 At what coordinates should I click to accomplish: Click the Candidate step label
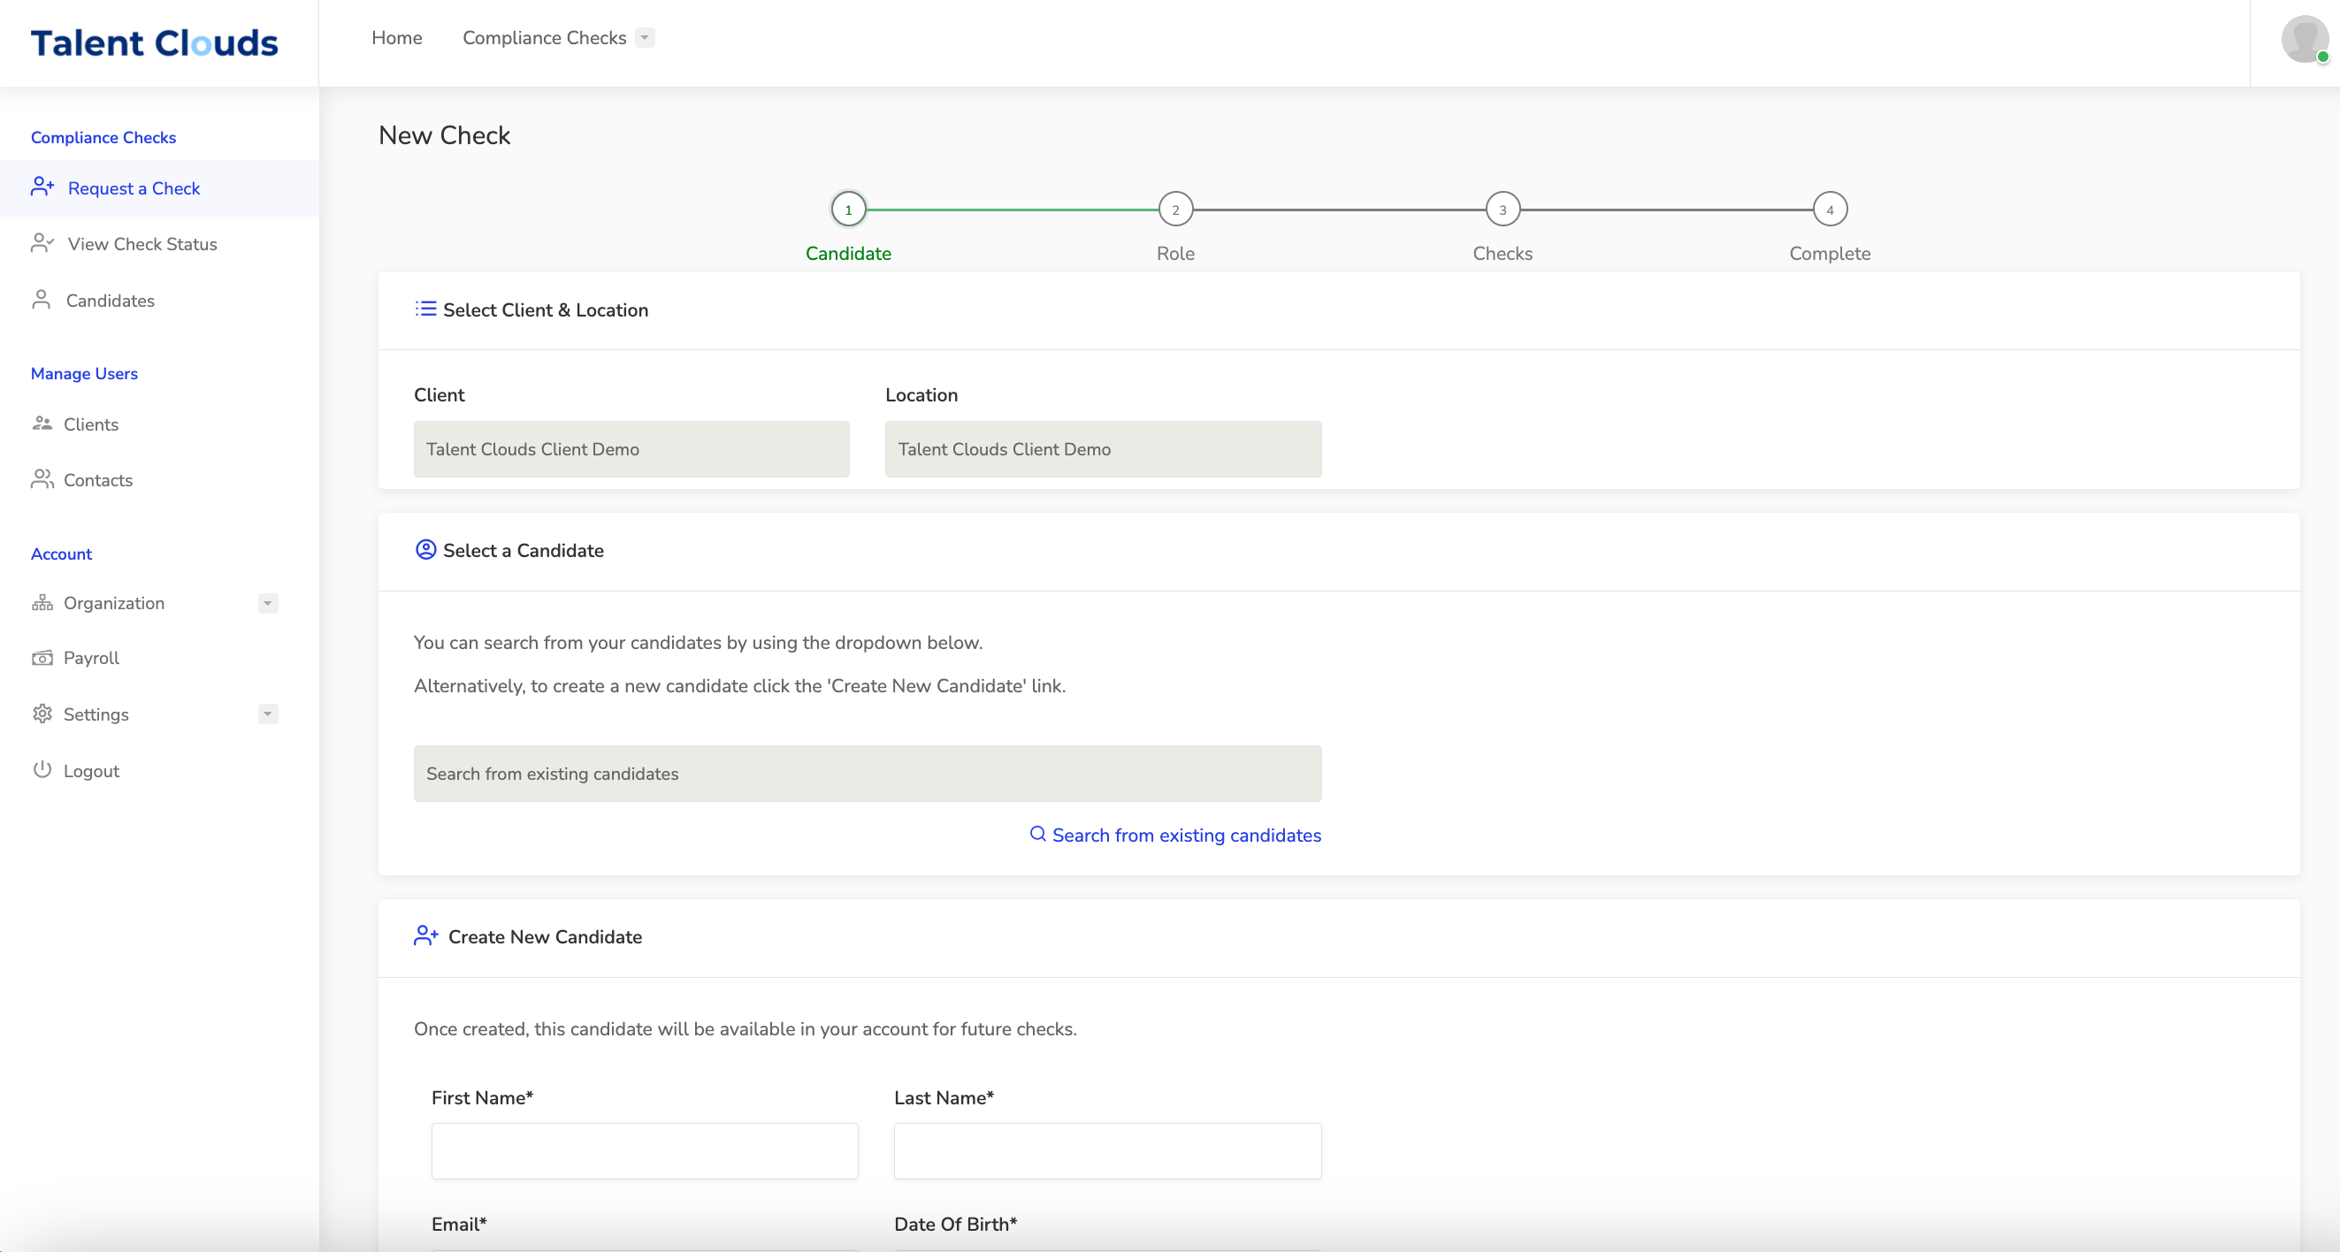click(848, 253)
